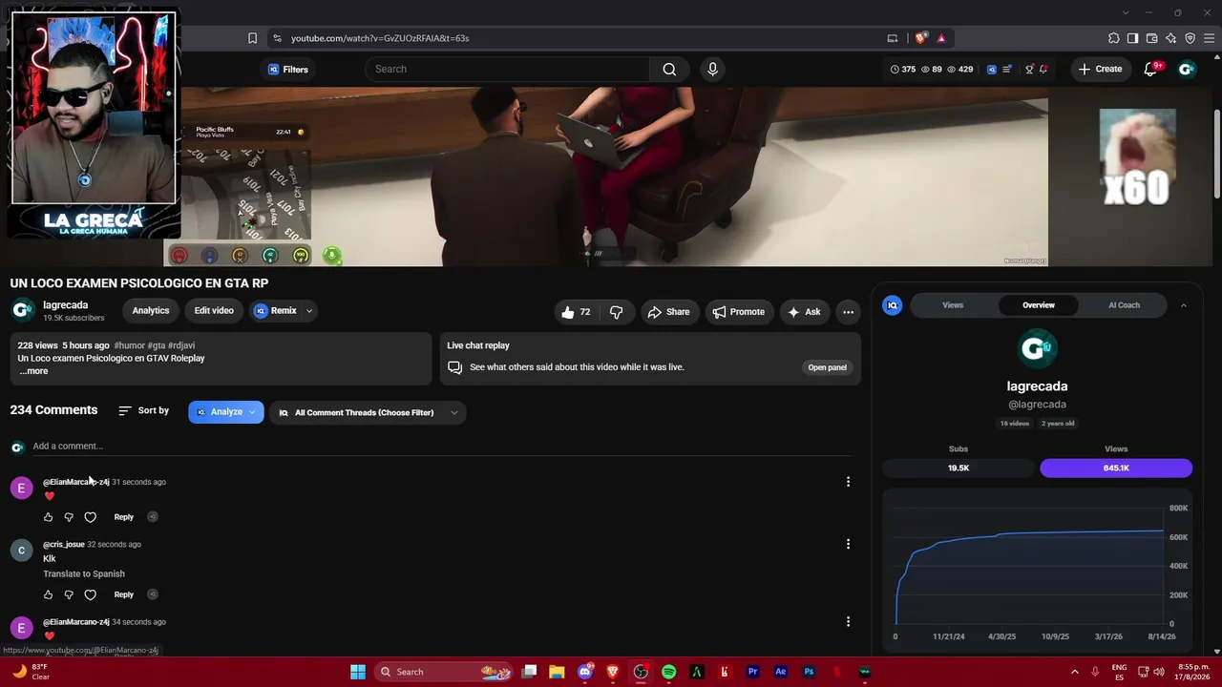Heart the cris_josue comment
This screenshot has height=687, width=1222.
(90, 594)
